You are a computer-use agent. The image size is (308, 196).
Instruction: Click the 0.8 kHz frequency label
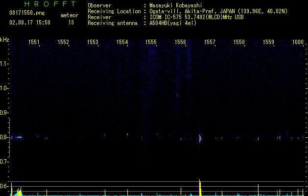coord(3,137)
